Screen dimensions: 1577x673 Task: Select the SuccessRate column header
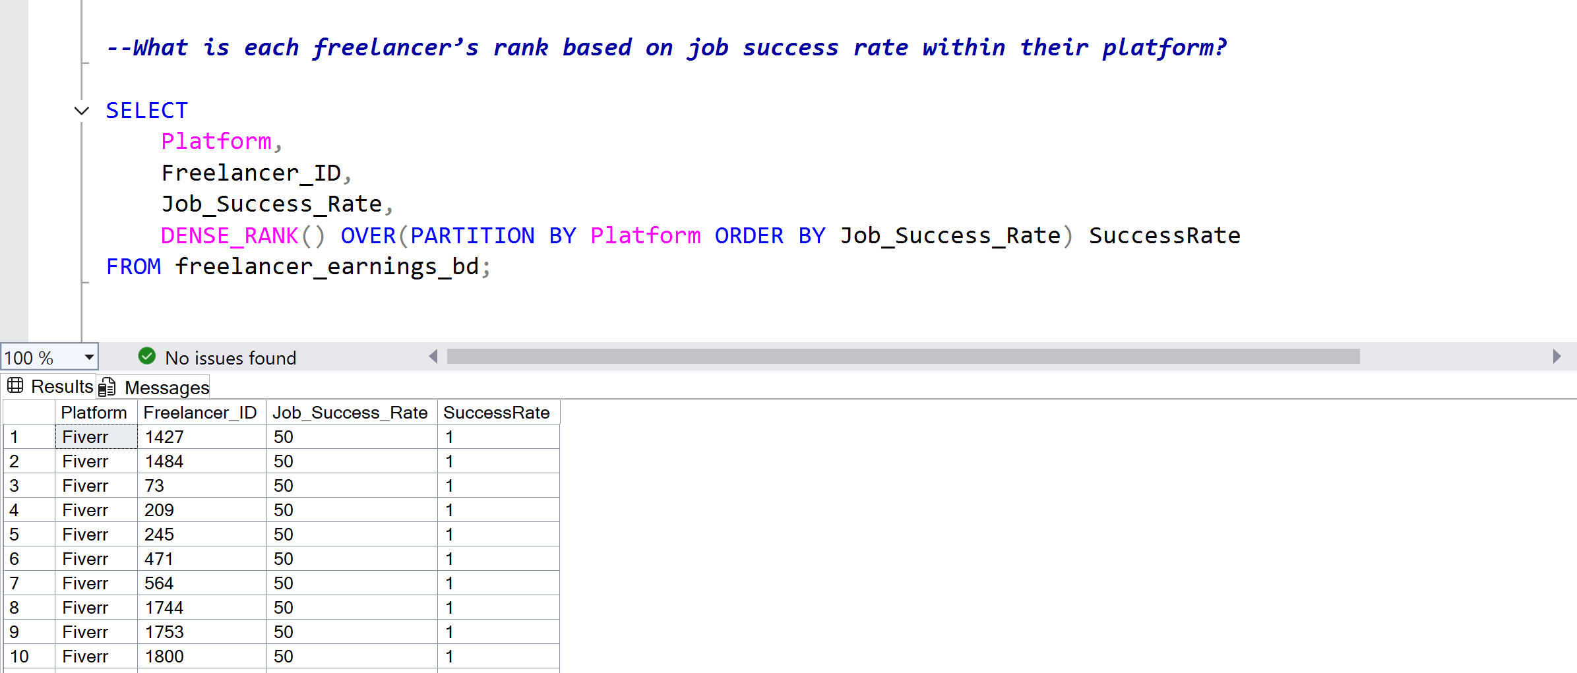[x=497, y=413]
